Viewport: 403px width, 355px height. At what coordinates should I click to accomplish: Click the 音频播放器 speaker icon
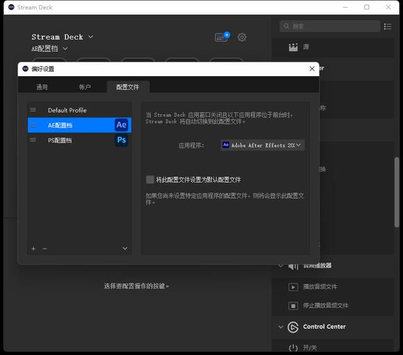pos(293,266)
